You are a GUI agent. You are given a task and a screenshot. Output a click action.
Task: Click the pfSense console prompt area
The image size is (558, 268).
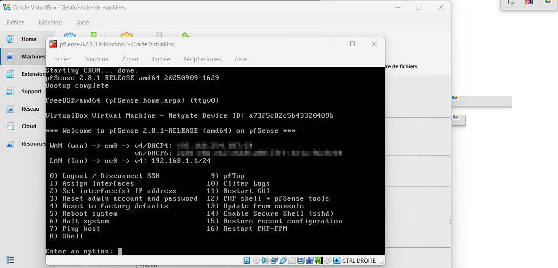(x=120, y=252)
